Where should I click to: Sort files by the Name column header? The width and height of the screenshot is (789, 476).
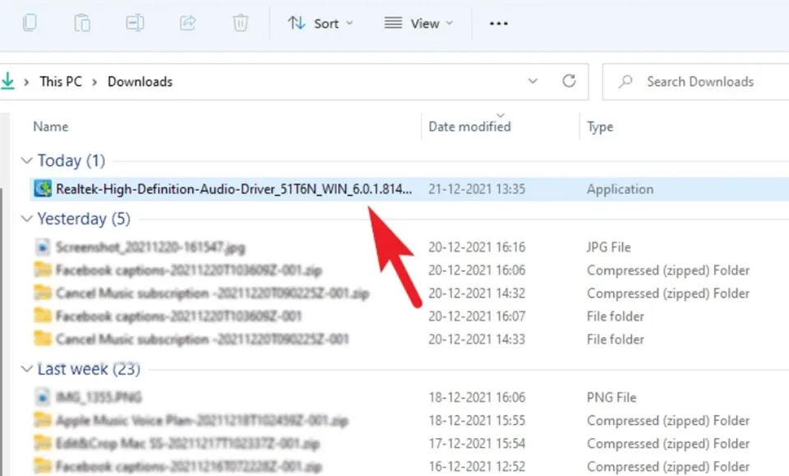pos(50,126)
